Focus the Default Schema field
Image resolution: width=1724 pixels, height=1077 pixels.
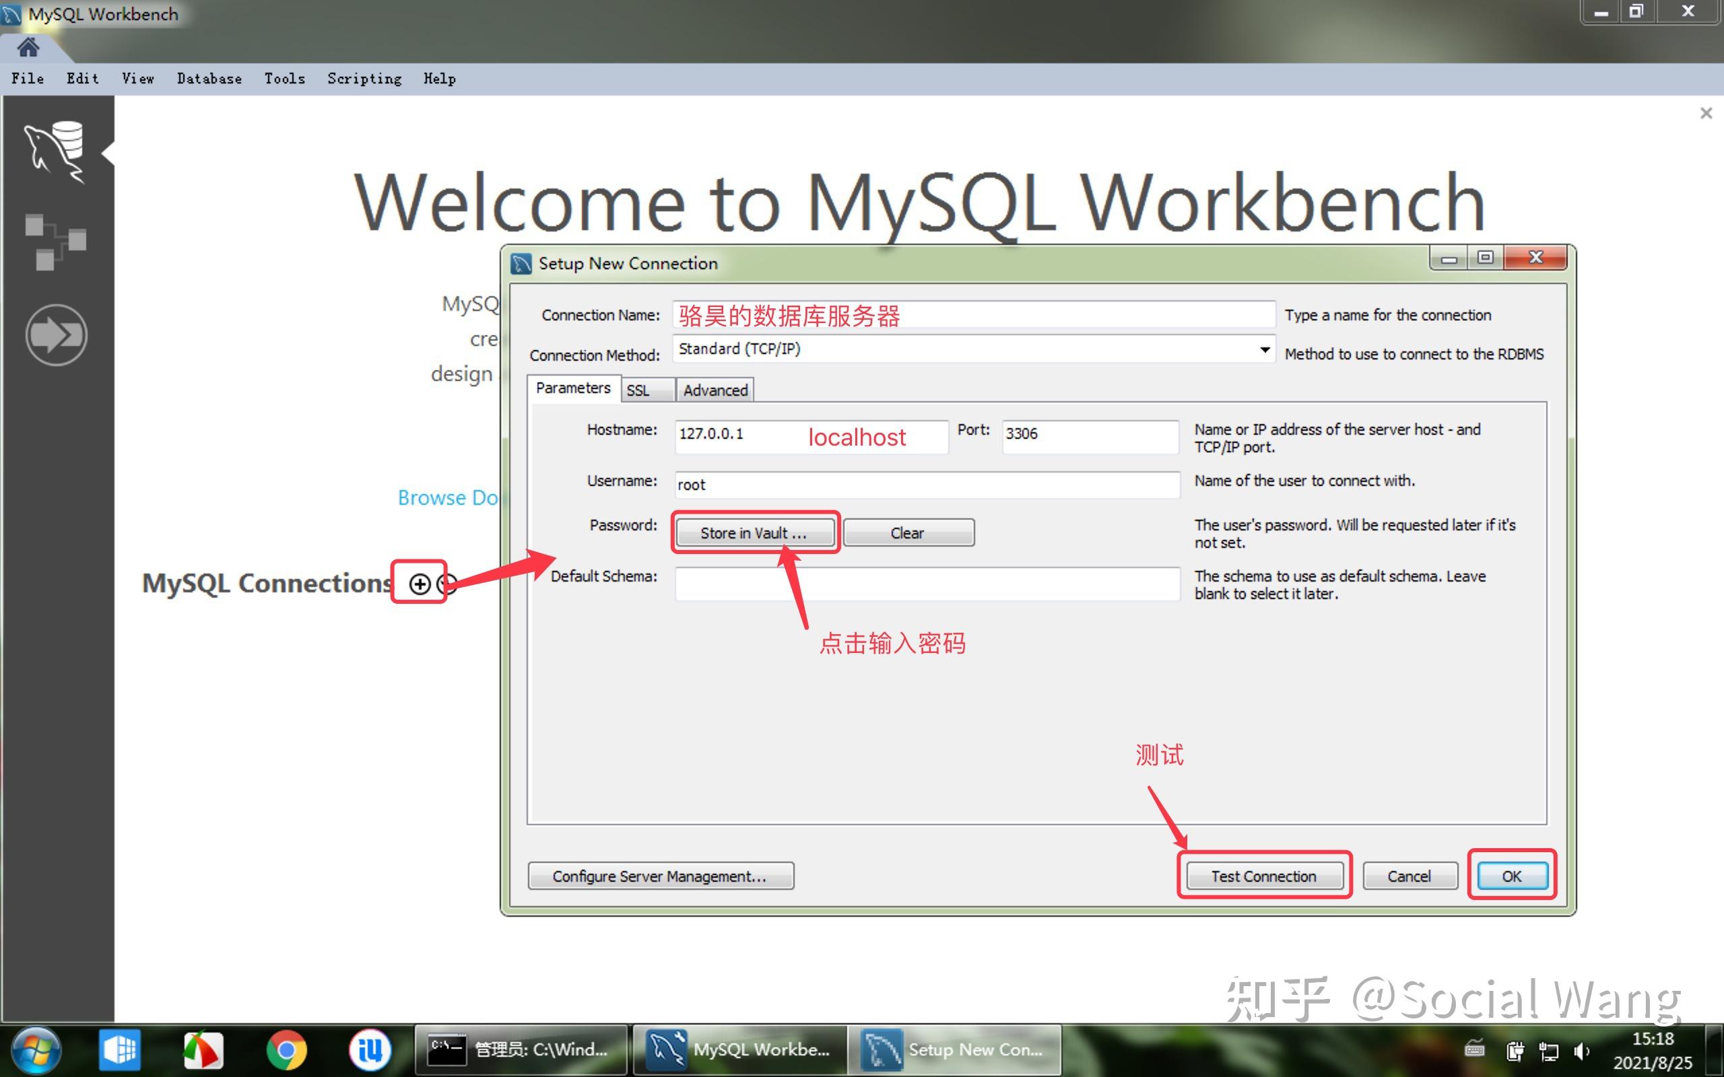click(927, 584)
